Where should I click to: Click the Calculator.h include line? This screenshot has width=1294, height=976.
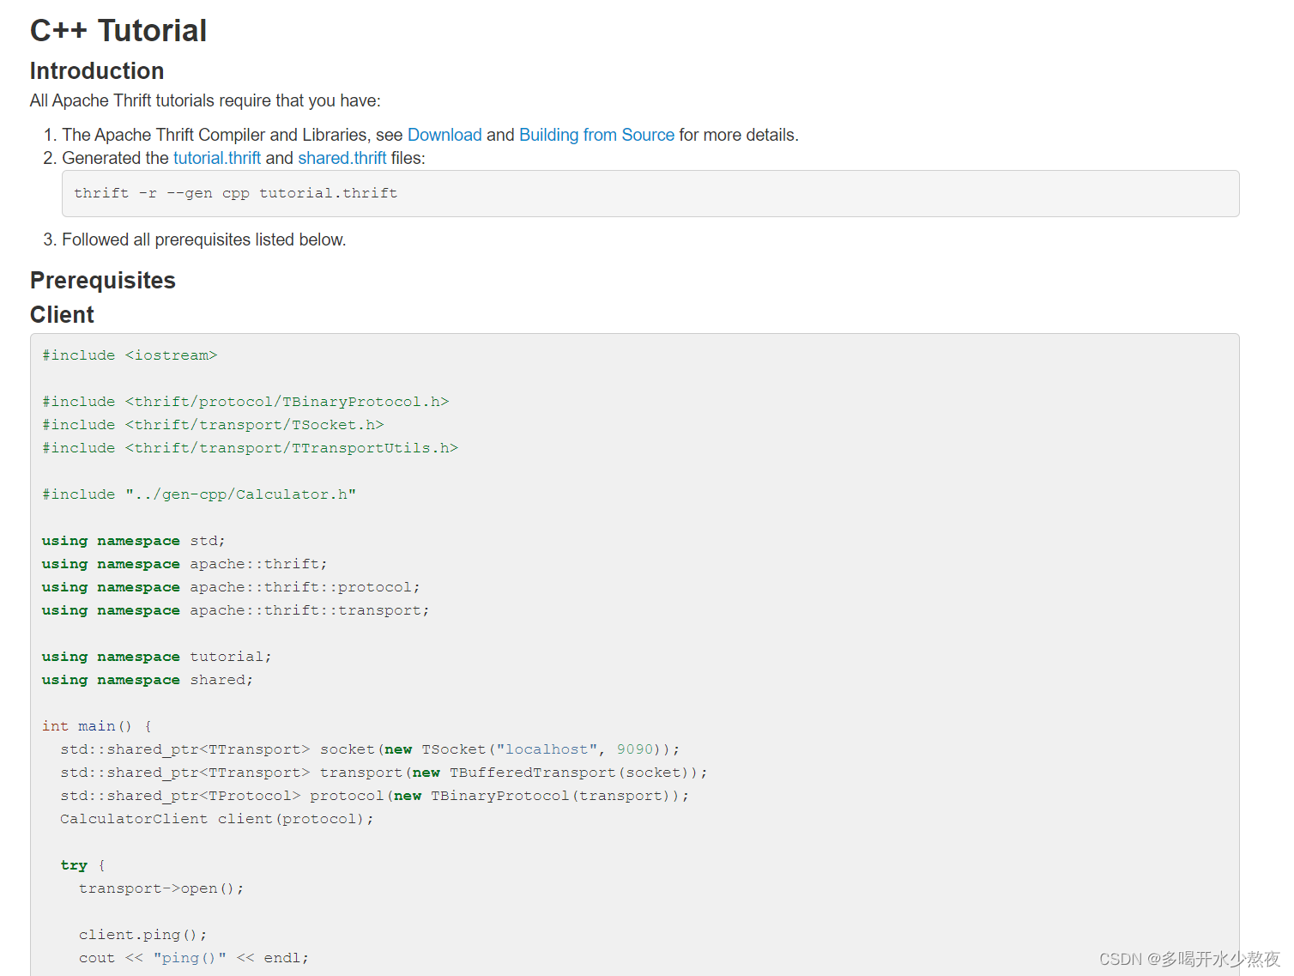tap(199, 494)
